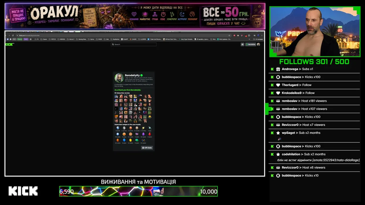Screen dimensions: 365x205
Task: Click "Subscriber badges to flex your loyalty" text
Action: pos(127,124)
